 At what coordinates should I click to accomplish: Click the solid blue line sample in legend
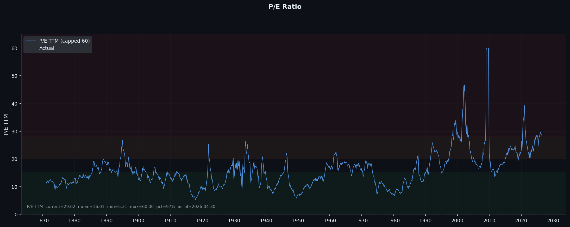(30, 41)
